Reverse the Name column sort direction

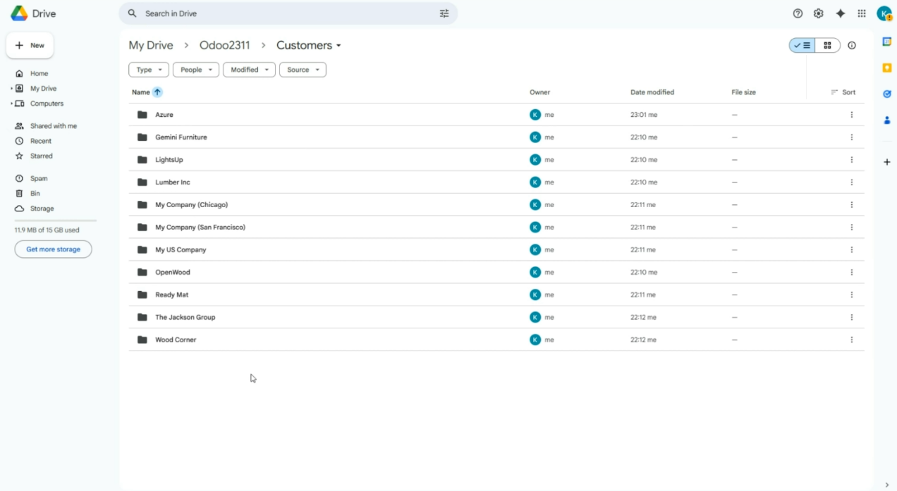pyautogui.click(x=157, y=92)
